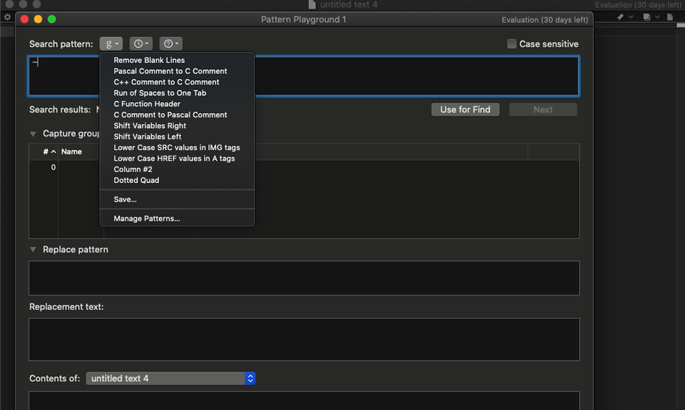This screenshot has width=685, height=410.
Task: Sort capture groups by # column header
Action: [49, 152]
